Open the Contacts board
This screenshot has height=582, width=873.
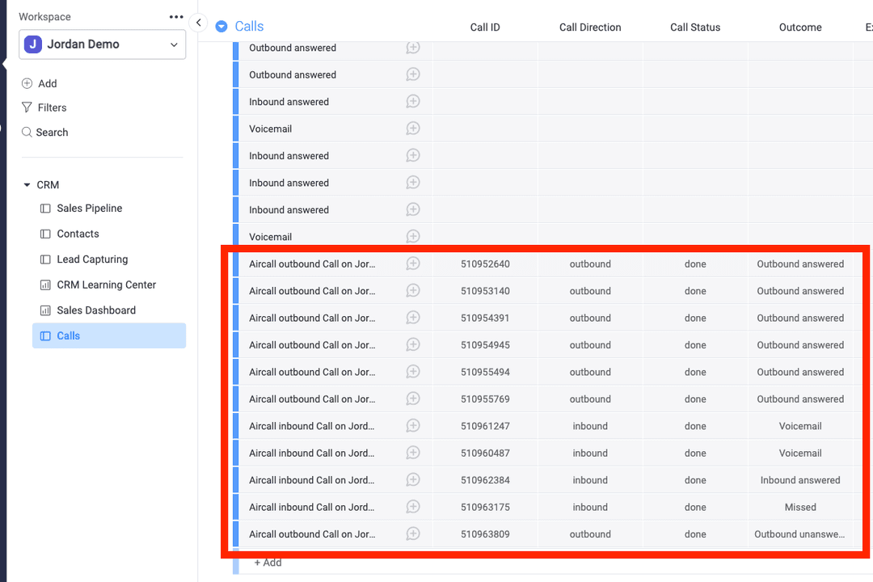tap(78, 234)
